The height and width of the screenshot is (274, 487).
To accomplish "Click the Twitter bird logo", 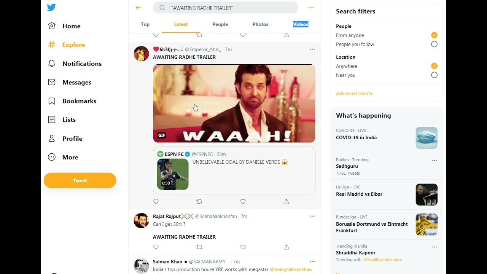I will [51, 7].
